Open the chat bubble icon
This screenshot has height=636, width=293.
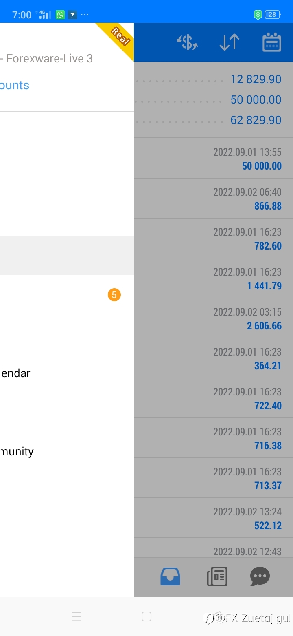click(x=260, y=577)
